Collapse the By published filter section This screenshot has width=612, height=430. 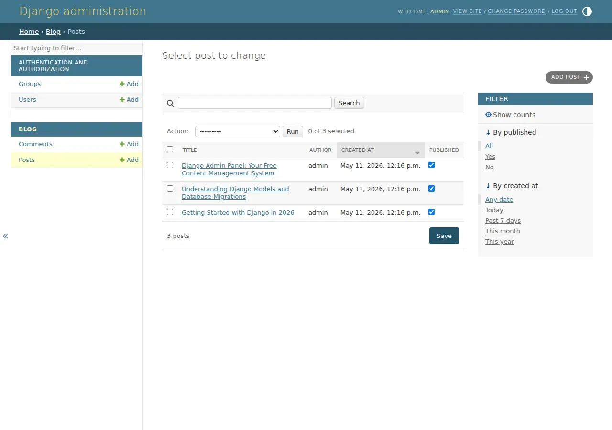point(511,132)
